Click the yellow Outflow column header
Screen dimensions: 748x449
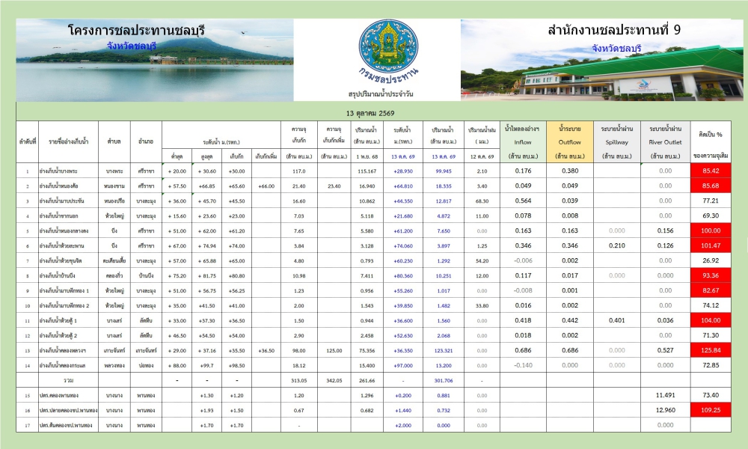(x=569, y=141)
